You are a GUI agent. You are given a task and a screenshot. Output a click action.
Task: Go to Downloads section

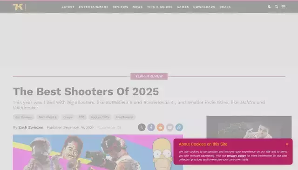pyautogui.click(x=204, y=7)
